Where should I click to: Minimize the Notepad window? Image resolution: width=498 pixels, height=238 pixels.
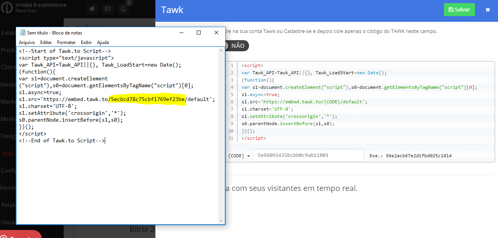181,33
